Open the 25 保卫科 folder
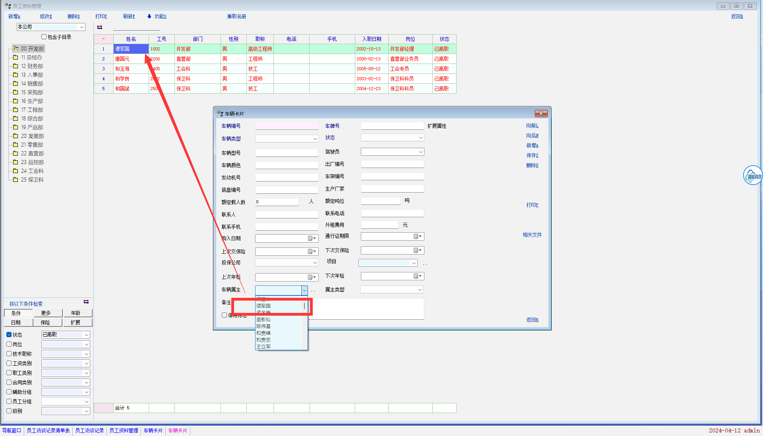Viewport: 763px width, 436px height. click(x=32, y=180)
